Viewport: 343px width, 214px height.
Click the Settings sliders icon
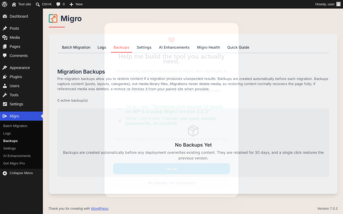pyautogui.click(x=5, y=104)
